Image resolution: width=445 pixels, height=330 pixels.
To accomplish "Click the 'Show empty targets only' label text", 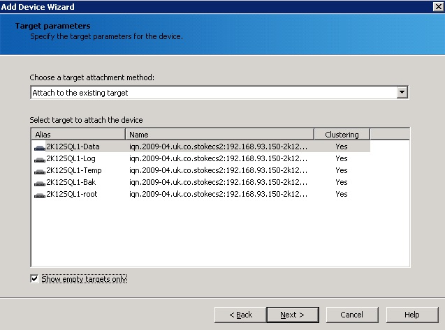I will click(x=85, y=279).
